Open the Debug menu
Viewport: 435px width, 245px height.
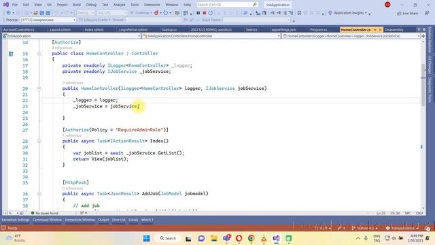coord(91,5)
